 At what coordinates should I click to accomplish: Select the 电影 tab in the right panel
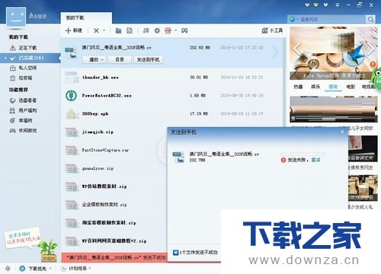coord(351,87)
